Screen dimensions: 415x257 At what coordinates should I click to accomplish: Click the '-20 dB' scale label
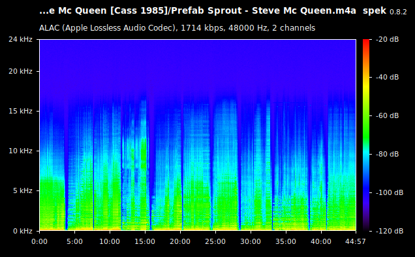coord(387,39)
